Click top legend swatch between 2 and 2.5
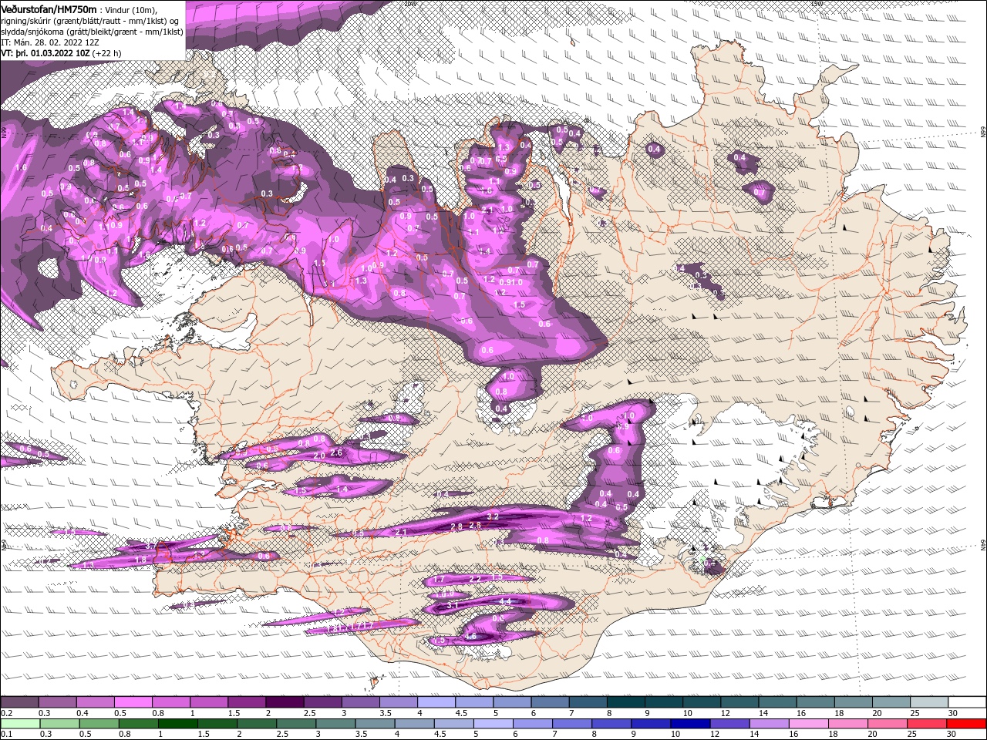Viewport: 987px width, 740px height. (285, 702)
